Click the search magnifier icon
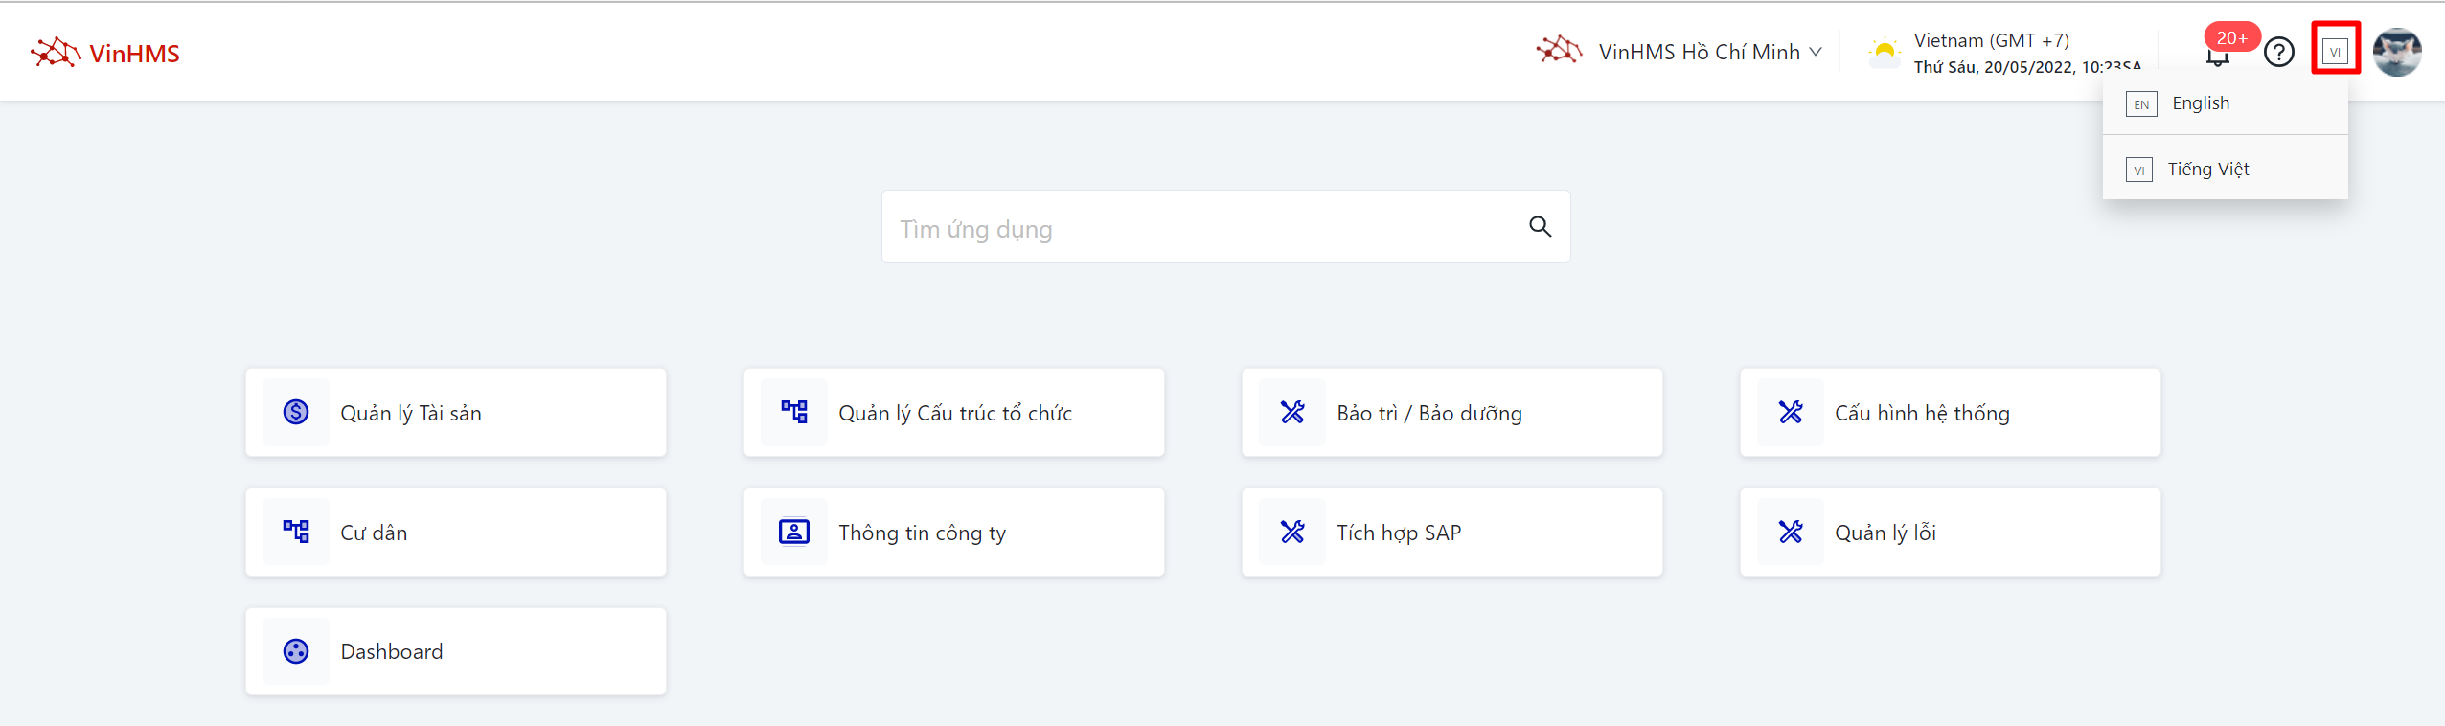This screenshot has width=2445, height=726. pyautogui.click(x=1540, y=227)
